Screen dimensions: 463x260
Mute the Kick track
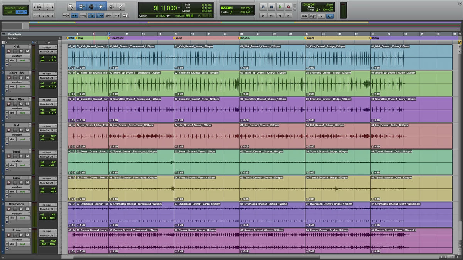[27, 52]
